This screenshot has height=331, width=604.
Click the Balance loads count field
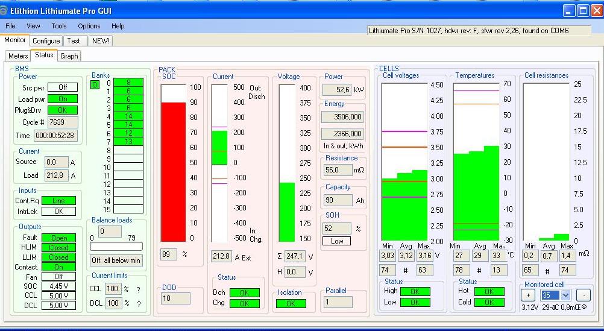click(110, 232)
